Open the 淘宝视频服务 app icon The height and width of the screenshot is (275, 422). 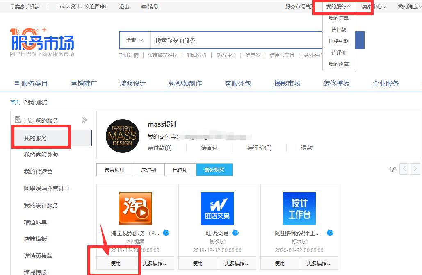[135, 208]
